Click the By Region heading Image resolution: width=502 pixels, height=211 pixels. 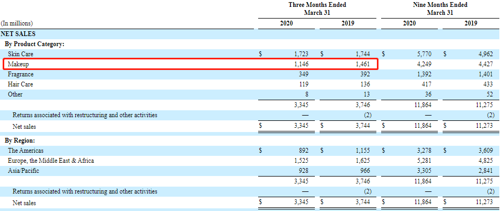coord(20,140)
